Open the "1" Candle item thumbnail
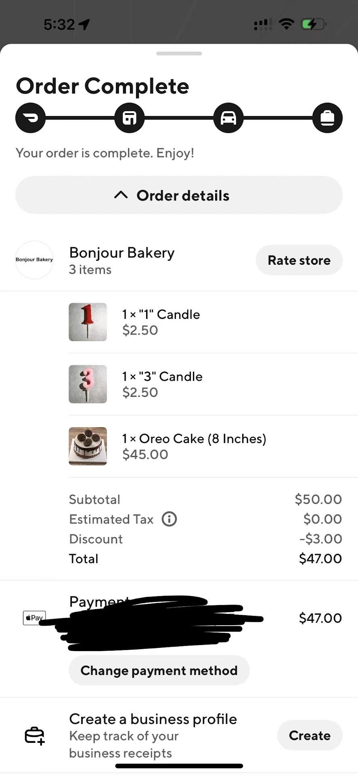Viewport: 358px width, 776px height. click(88, 322)
